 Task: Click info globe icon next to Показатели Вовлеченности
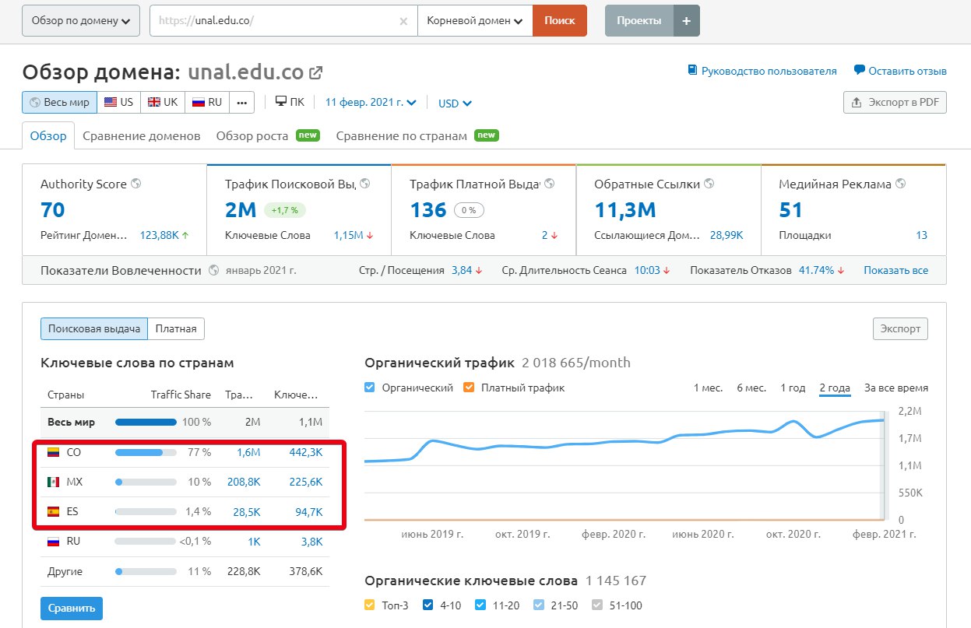(215, 271)
